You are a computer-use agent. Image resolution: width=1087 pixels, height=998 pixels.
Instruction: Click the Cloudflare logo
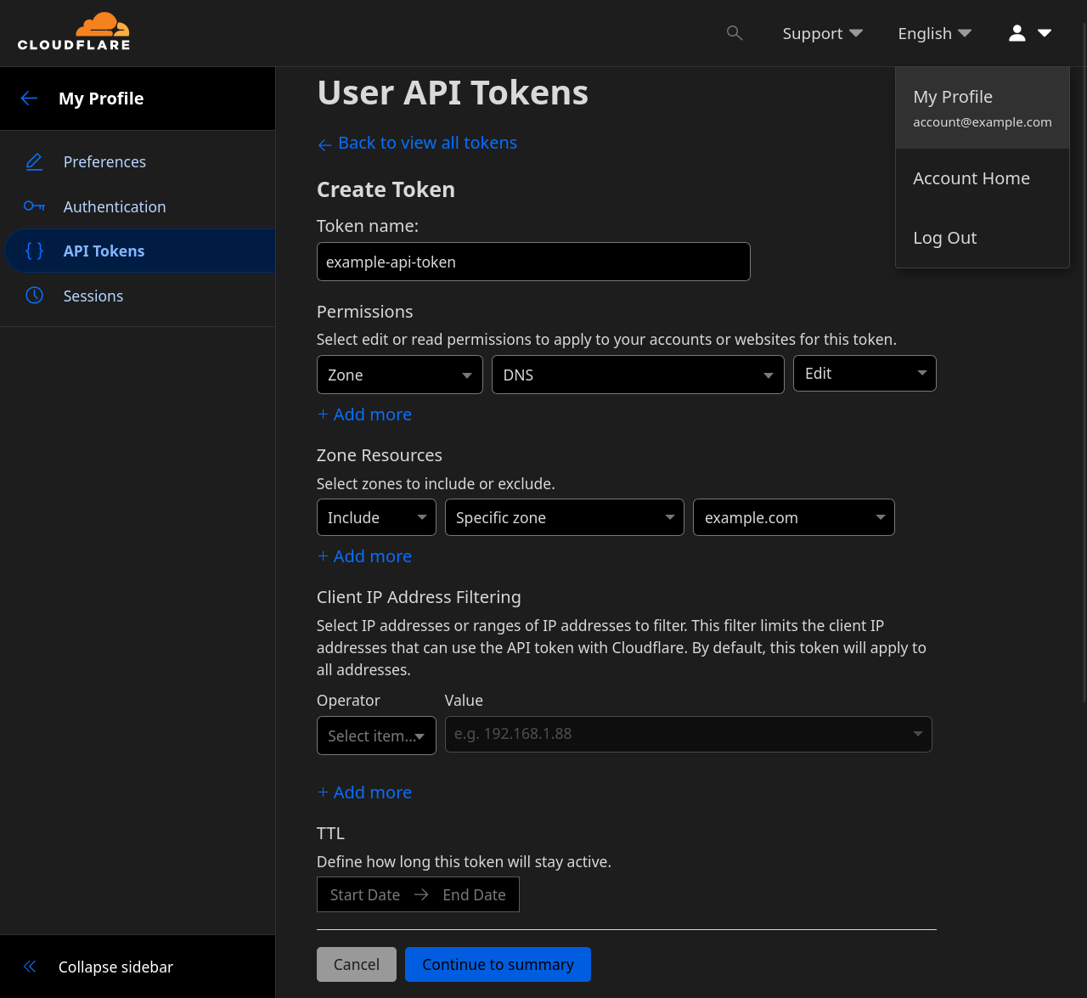[x=74, y=31]
